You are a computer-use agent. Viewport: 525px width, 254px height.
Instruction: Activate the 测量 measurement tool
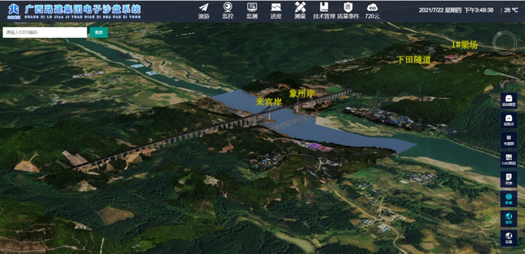click(x=300, y=10)
